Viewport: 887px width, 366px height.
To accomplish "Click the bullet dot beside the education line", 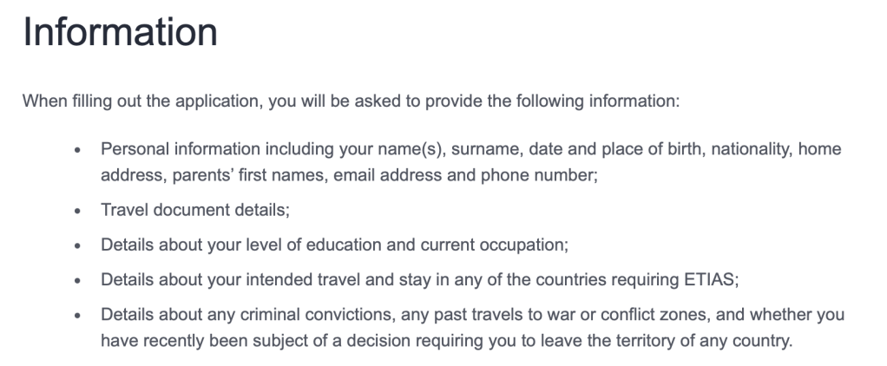I will click(x=79, y=246).
